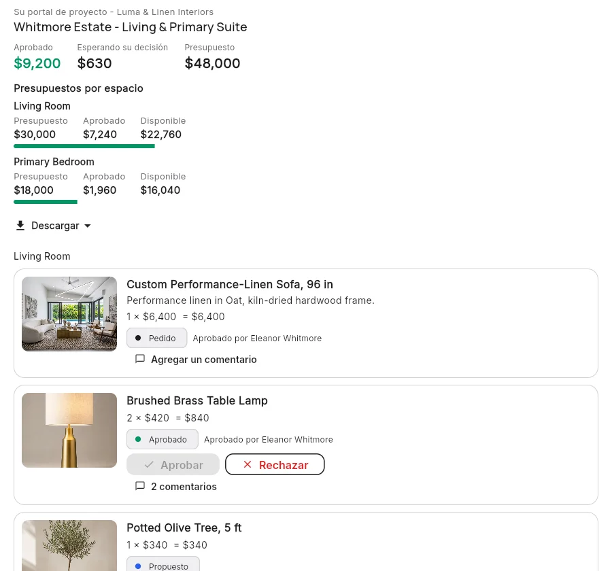This screenshot has width=612, height=571.
Task: Select title 'Potted Olive Tree, 5 ft'
Action: click(x=184, y=527)
